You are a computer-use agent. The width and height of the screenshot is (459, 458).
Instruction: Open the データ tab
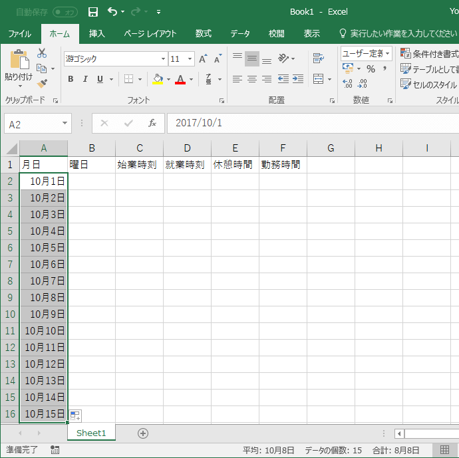[x=240, y=34]
